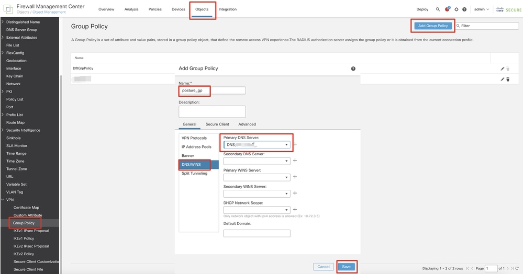The width and height of the screenshot is (523, 274).
Task: Select DNS Server Group in sidebar
Action: (x=21, y=30)
